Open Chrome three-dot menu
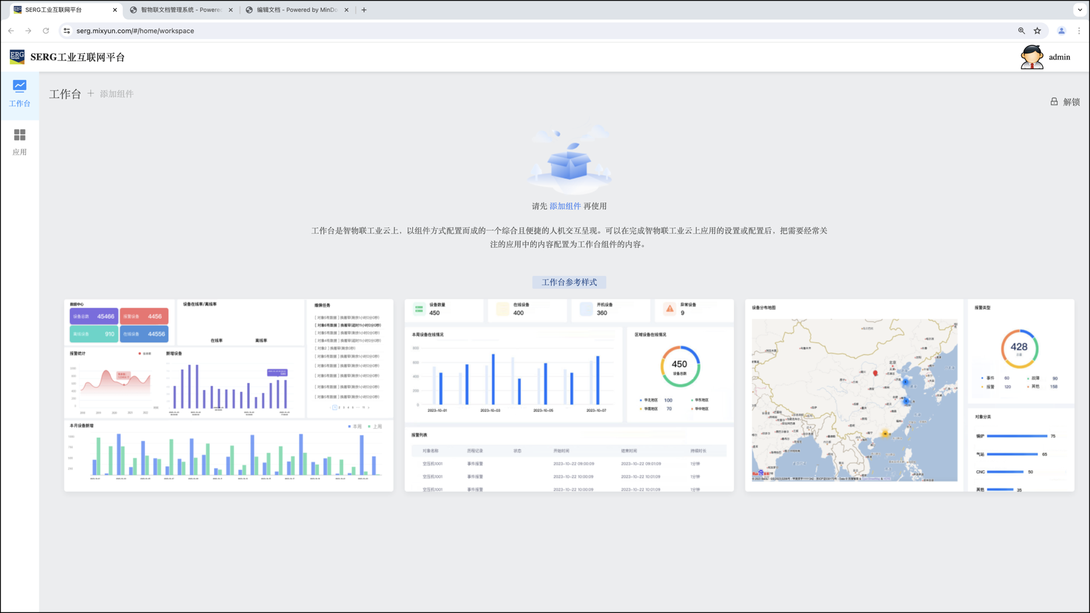 pyautogui.click(x=1079, y=31)
